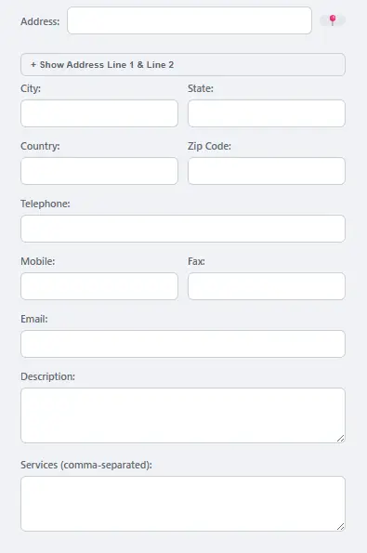Click the Description textarea resize handle

340,439
